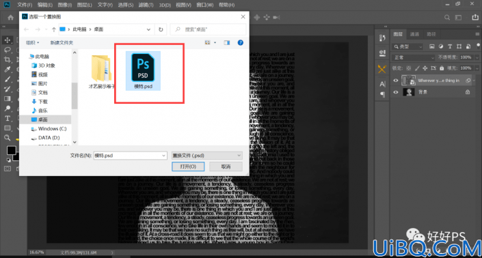This screenshot has width=482, height=258.
Task: Toggle preview pane in file dialog
Action: point(227,42)
